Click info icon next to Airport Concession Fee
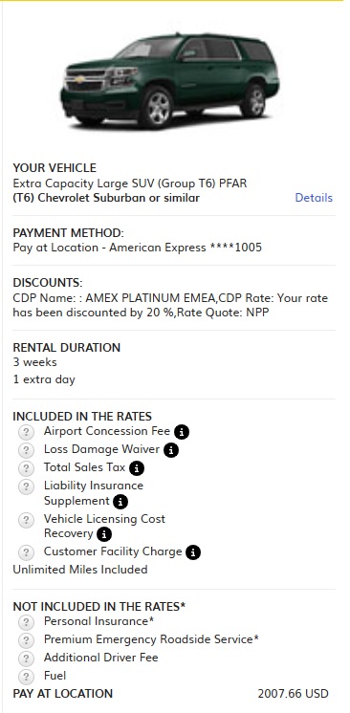350x713 pixels. point(182,432)
